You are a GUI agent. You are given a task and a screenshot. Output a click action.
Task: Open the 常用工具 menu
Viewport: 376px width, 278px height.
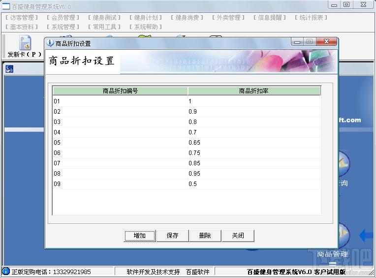(104, 27)
